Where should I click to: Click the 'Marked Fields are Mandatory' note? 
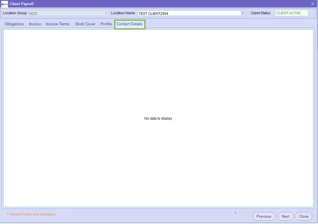click(x=31, y=214)
